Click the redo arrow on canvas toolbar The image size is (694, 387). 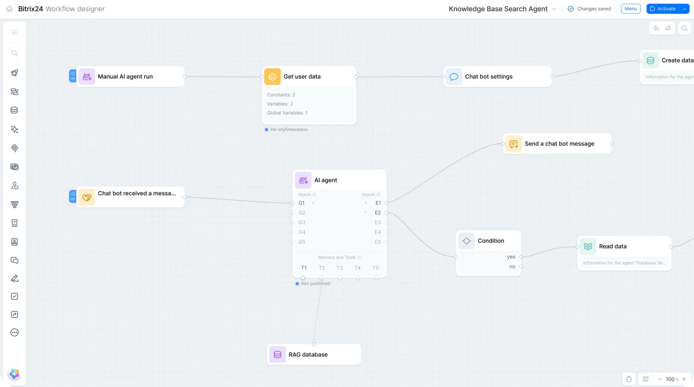click(668, 28)
